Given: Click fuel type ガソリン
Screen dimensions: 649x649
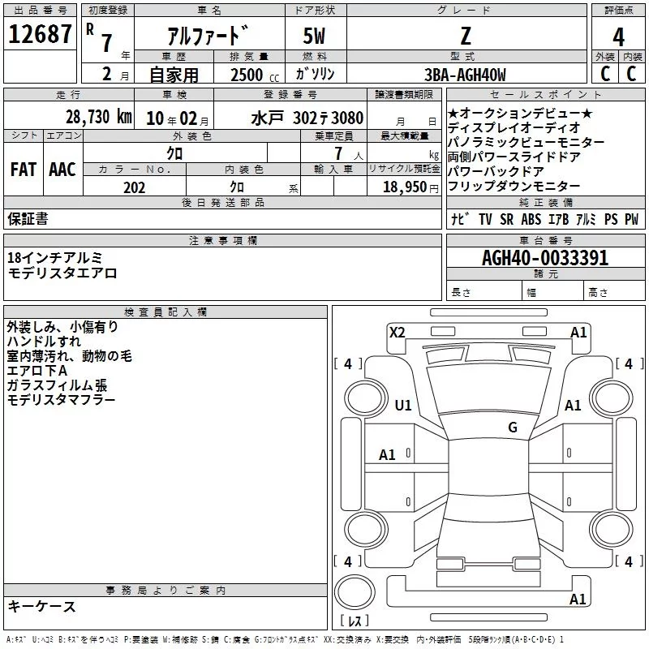Looking at the screenshot, I should 315,74.
